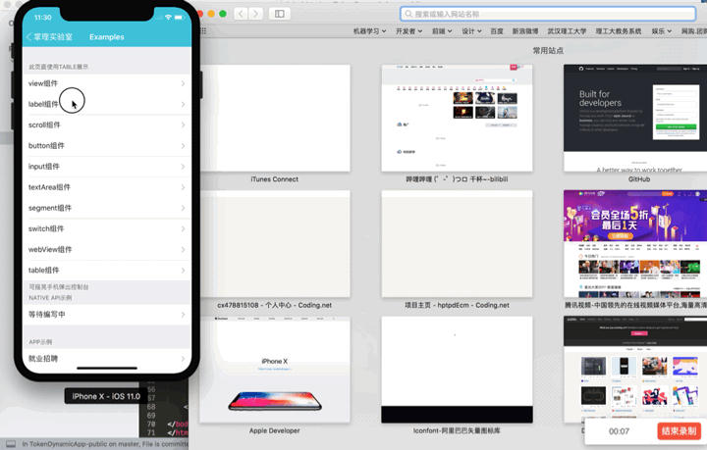Open the 设计 bookmarks folder
Screen dimensions: 707x450
click(x=471, y=31)
